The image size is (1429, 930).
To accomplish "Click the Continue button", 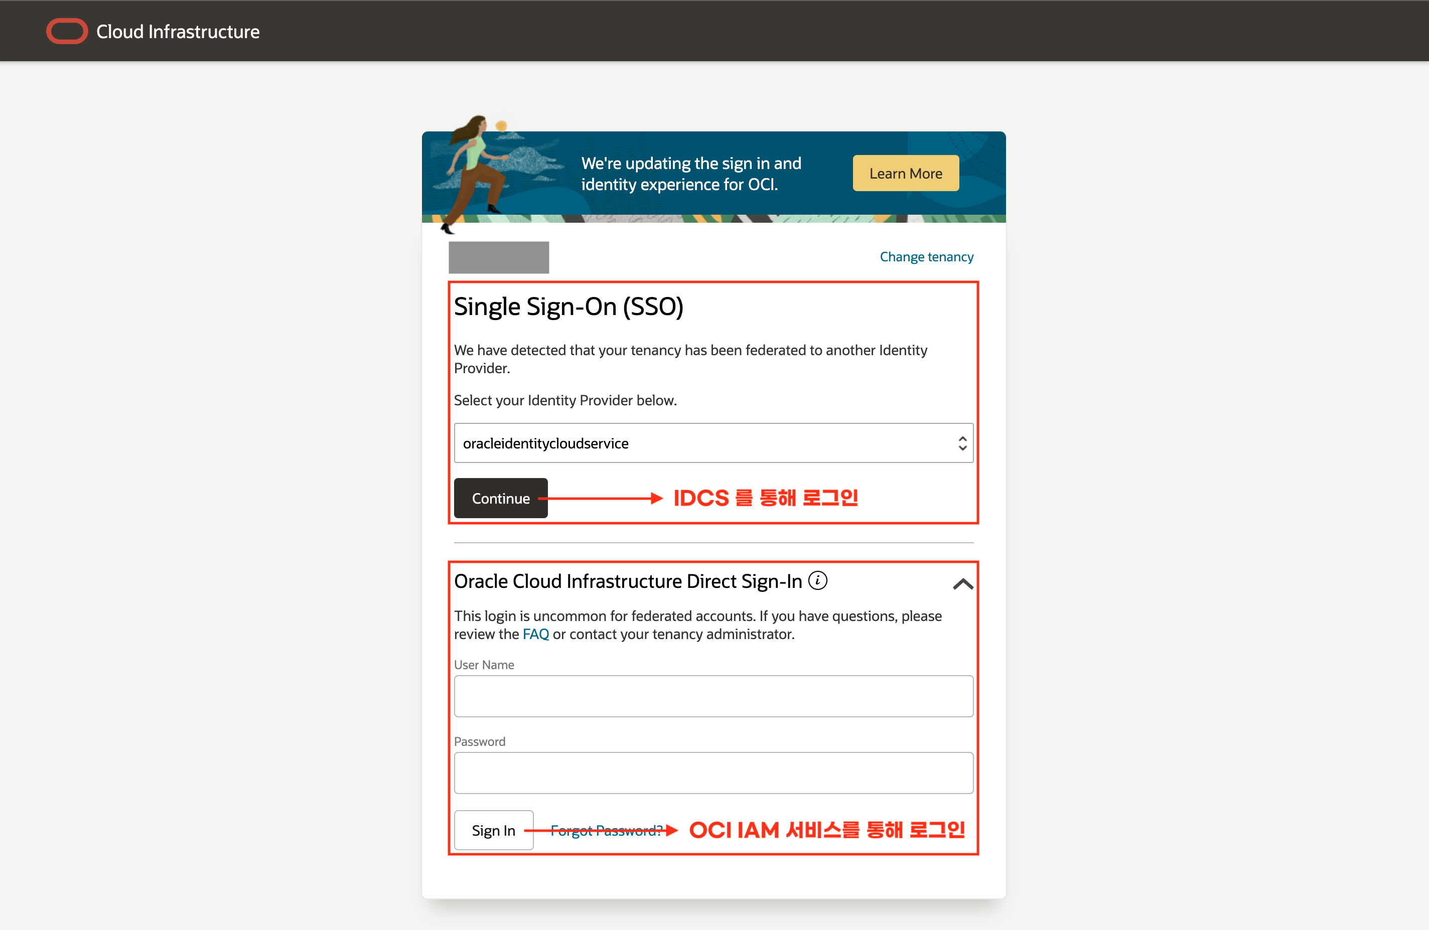I will [501, 498].
